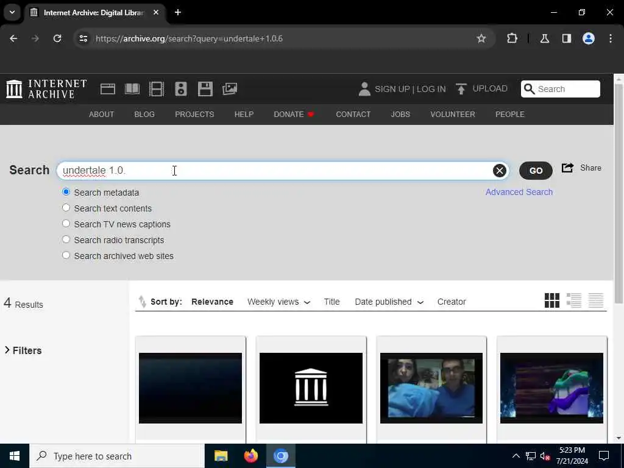
Task: Select Search archived web sites radio button
Action: [x=66, y=255]
